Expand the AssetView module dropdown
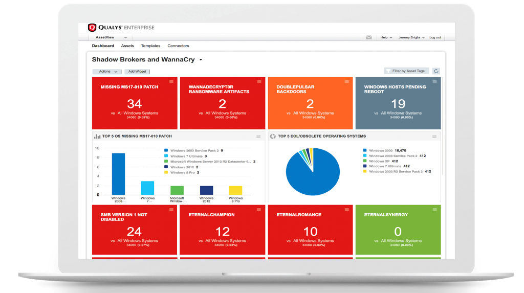Screen dimensions: 524x293 (111, 37)
